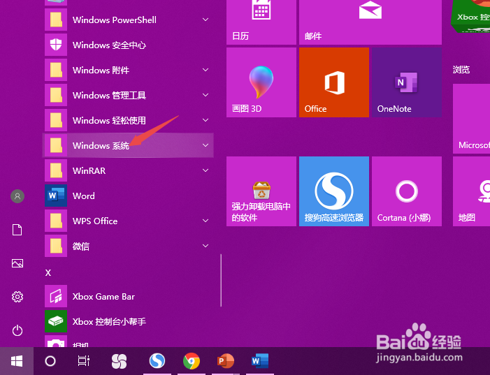Viewport: 490px width, 375px height.
Task: Open the pinwheel app on taskbar
Action: (x=119, y=361)
